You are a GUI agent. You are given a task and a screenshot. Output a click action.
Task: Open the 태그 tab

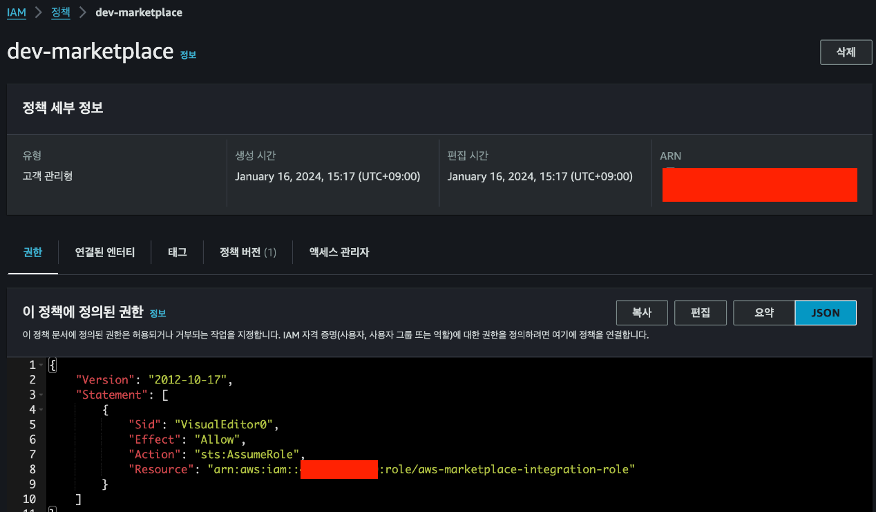(178, 252)
